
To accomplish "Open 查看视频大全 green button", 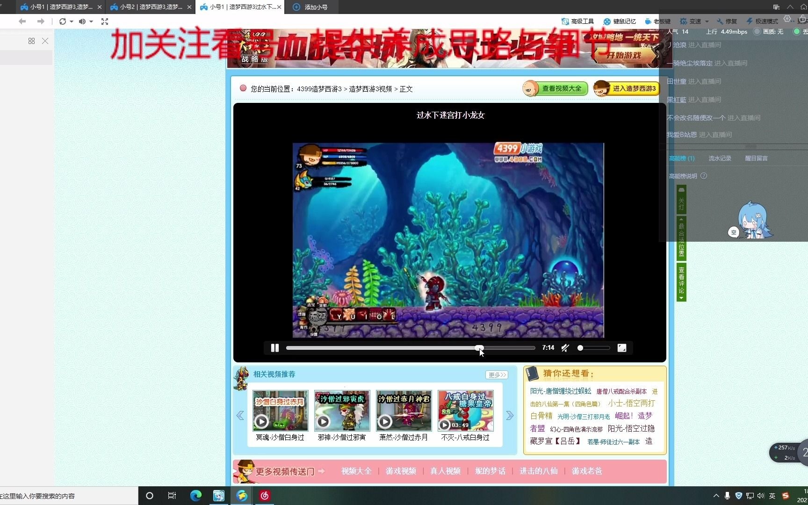I will pyautogui.click(x=555, y=88).
